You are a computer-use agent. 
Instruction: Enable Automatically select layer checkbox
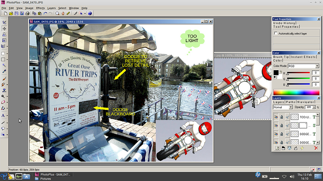[276, 33]
